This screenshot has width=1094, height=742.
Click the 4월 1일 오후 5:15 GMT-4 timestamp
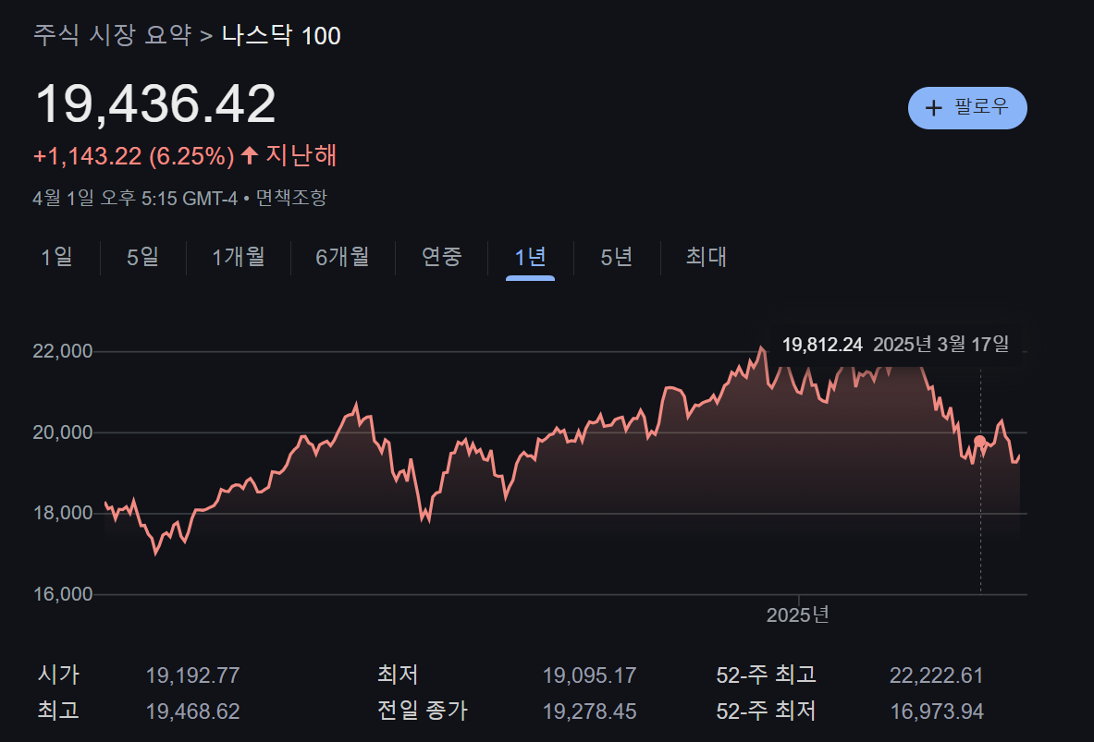coord(135,198)
